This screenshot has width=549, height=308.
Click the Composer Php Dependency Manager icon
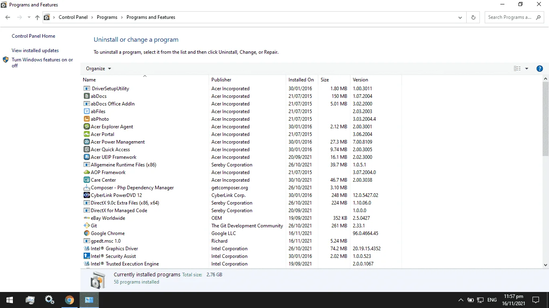(x=86, y=188)
